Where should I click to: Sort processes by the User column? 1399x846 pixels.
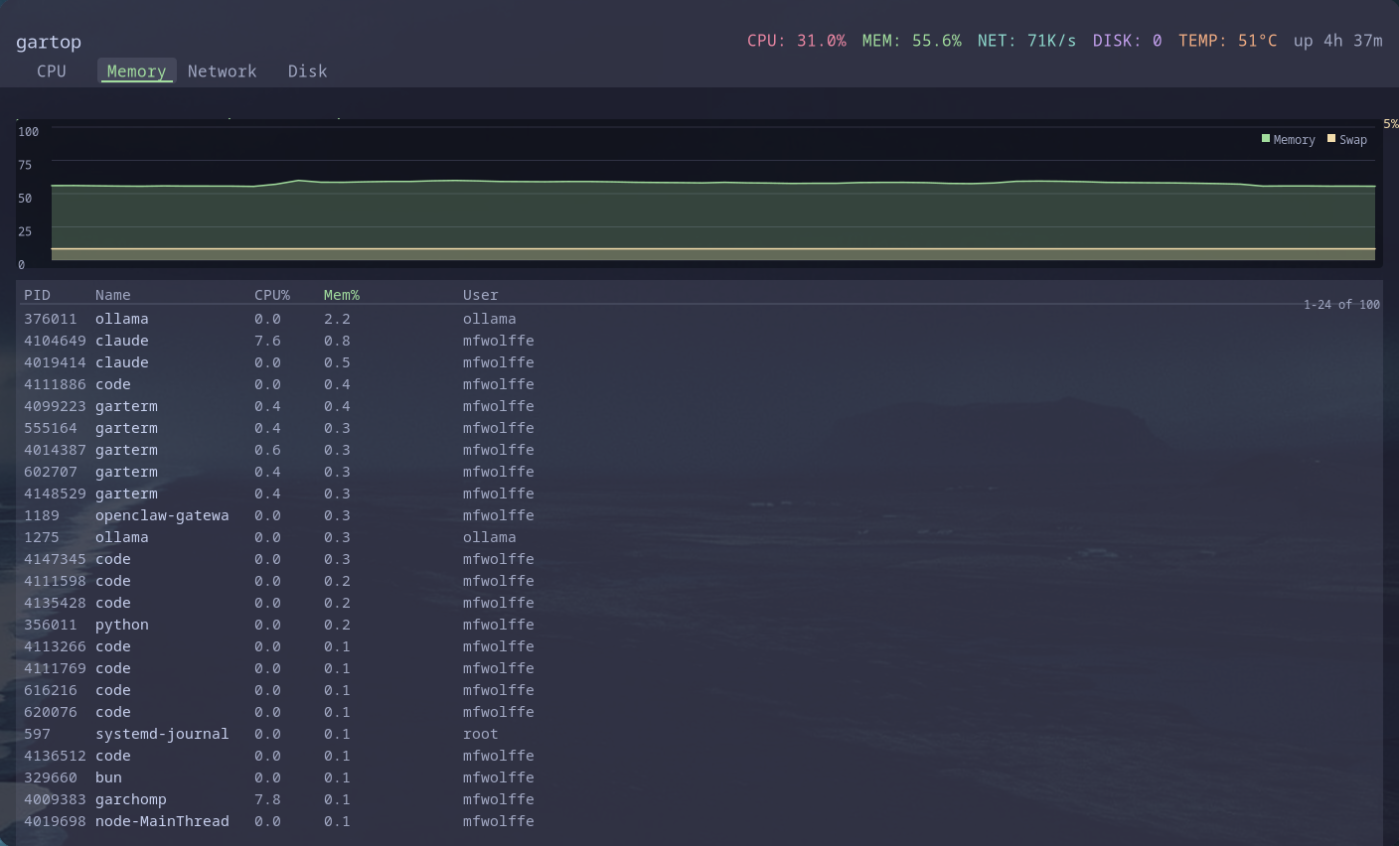[480, 294]
